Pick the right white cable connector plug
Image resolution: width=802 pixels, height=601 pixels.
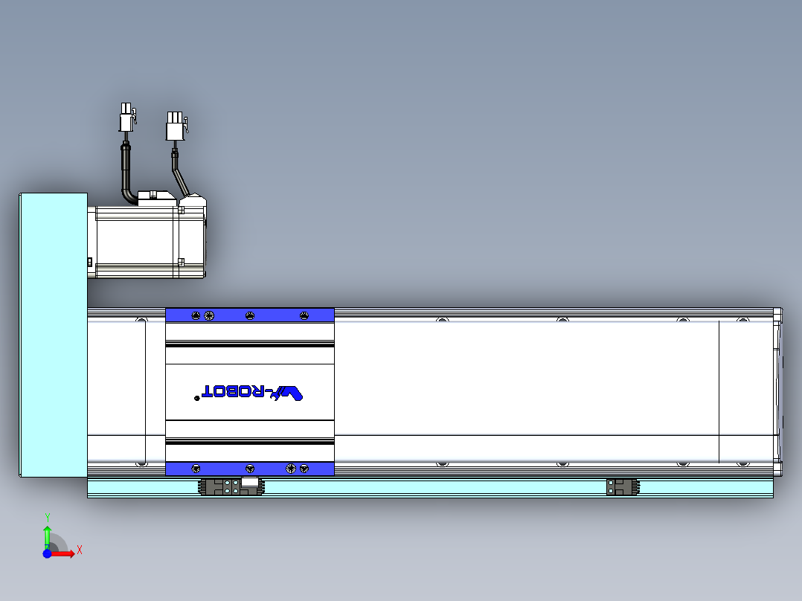(176, 126)
